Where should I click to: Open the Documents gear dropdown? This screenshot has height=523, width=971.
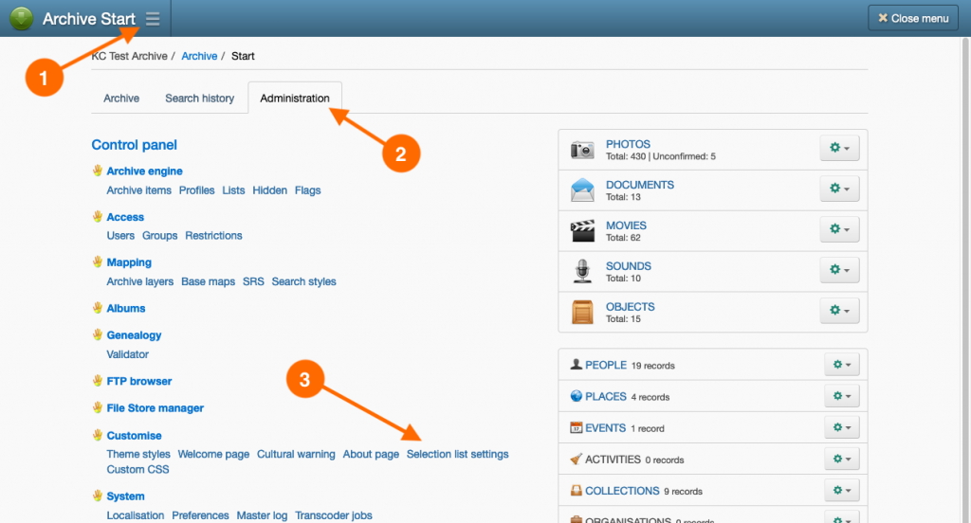[839, 189]
